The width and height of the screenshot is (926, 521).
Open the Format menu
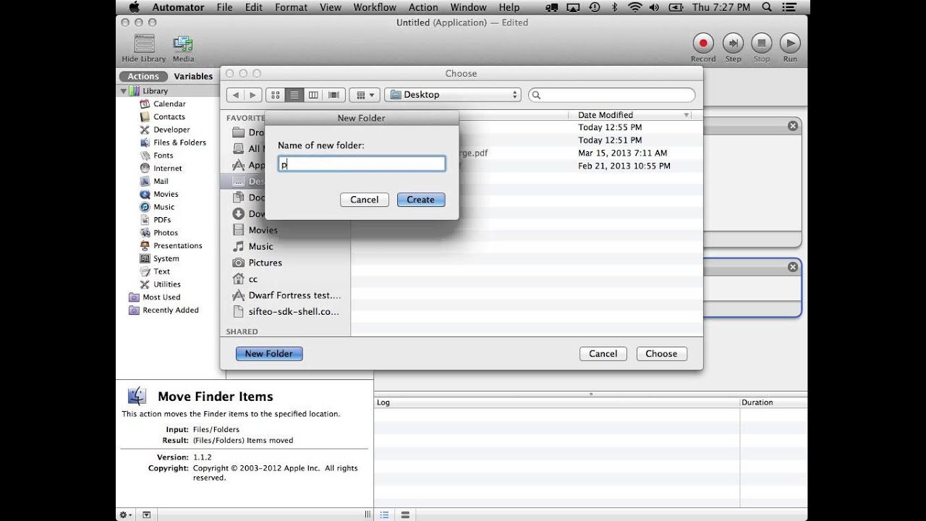(x=291, y=7)
